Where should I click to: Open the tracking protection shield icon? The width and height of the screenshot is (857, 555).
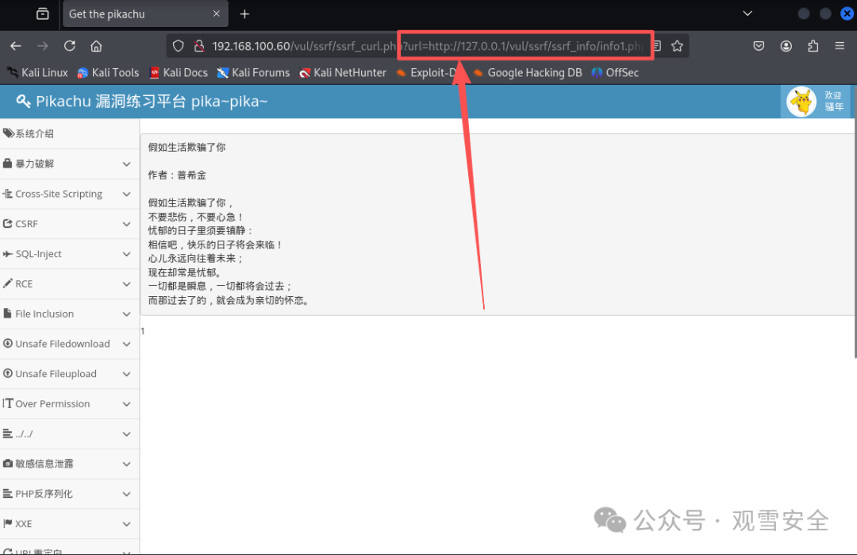pos(179,46)
